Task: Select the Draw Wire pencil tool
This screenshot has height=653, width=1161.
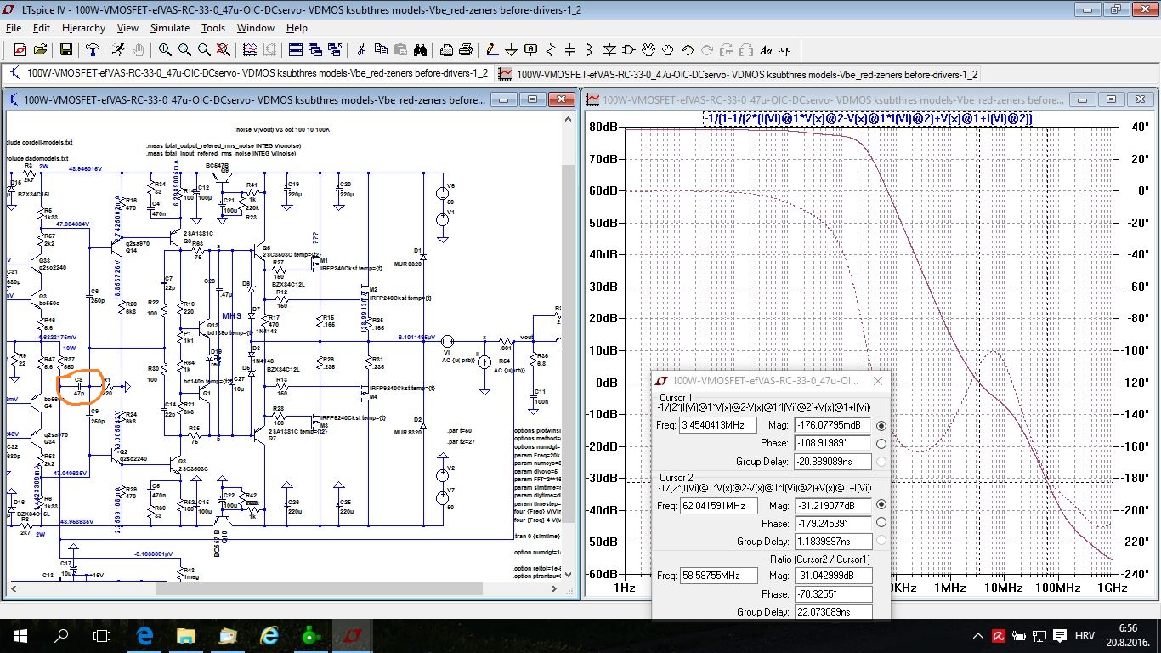Action: [x=490, y=50]
